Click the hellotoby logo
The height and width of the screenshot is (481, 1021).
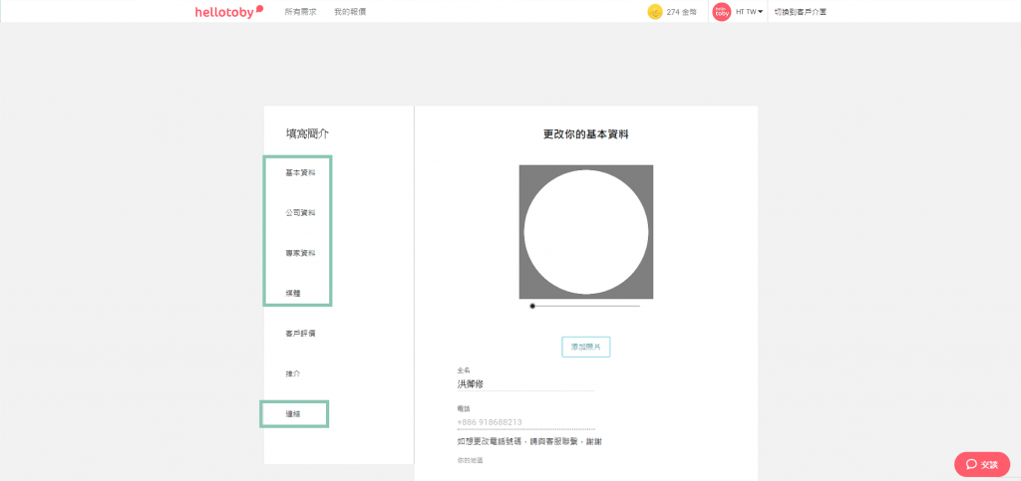tap(228, 11)
